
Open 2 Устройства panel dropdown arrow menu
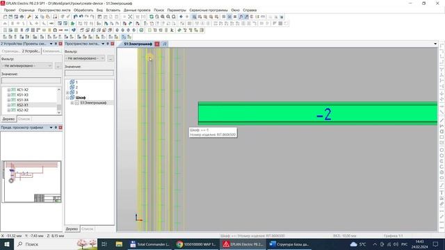point(51,44)
